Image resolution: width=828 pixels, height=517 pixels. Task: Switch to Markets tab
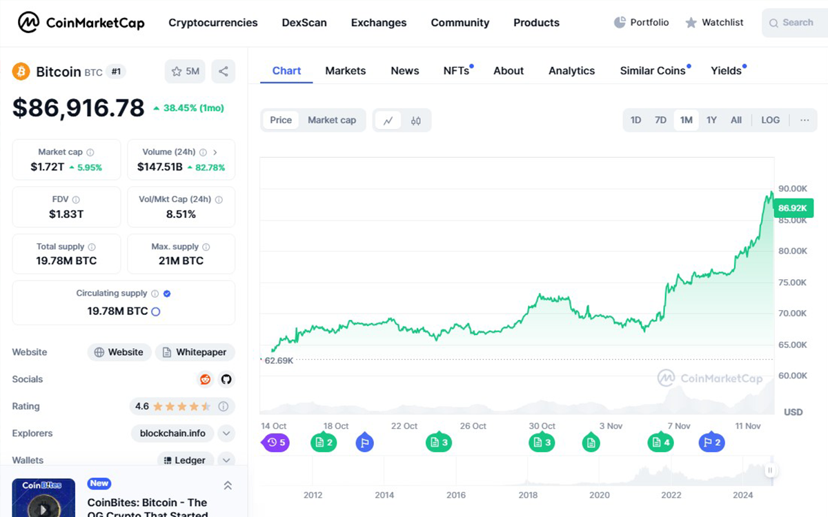[x=346, y=70]
